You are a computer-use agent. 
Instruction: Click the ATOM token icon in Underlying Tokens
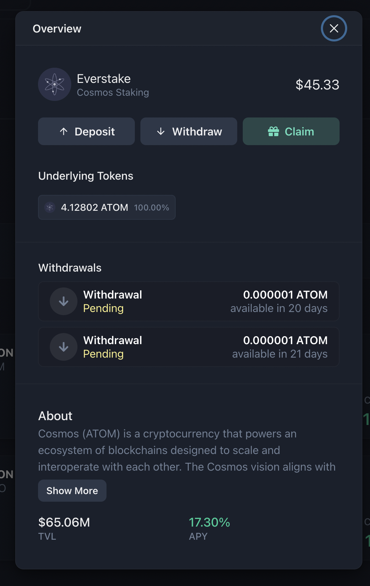coord(49,207)
